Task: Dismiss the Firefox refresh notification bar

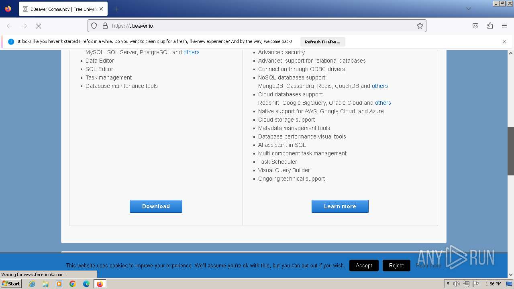Action: (504, 42)
